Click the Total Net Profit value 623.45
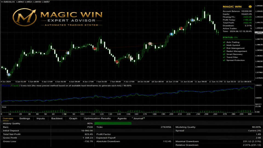Screen dimensions: 263x148 click(x=89, y=134)
